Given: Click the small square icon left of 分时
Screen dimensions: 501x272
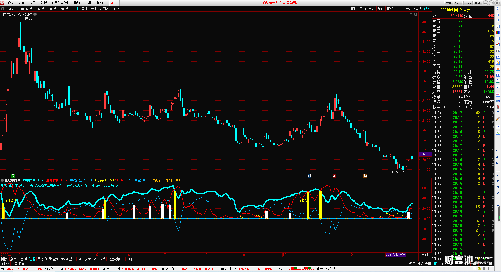Looking at the screenshot, I should pyautogui.click(x=3, y=9).
